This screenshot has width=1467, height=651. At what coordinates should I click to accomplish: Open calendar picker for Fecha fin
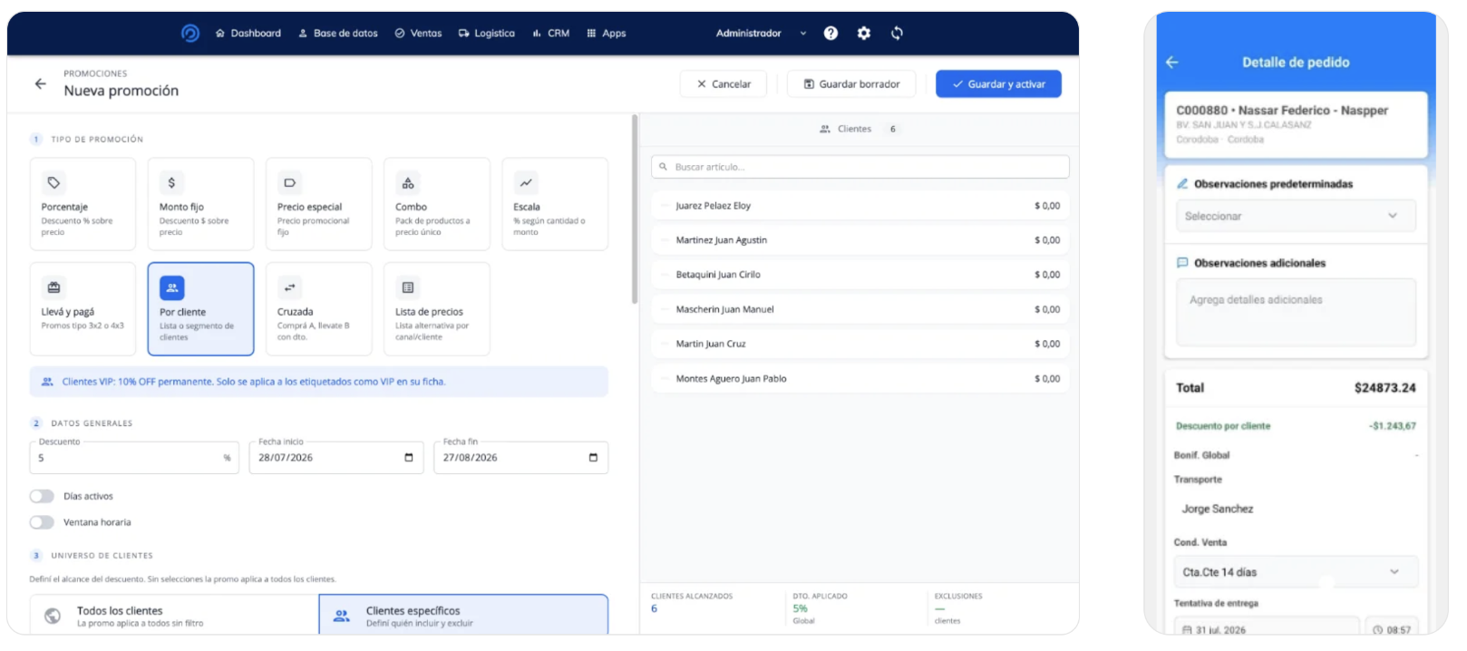[593, 458]
